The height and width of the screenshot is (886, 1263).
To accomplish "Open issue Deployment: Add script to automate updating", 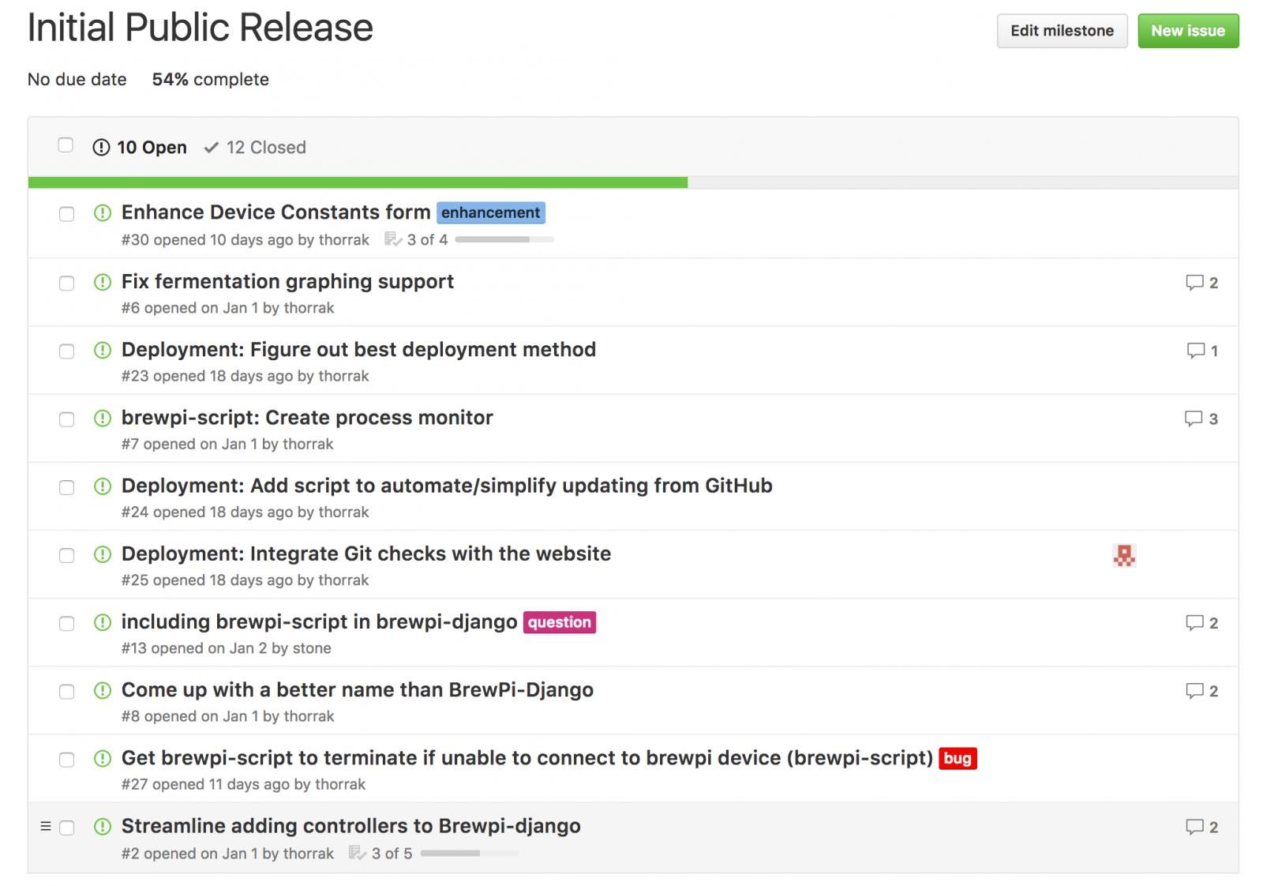I will pyautogui.click(x=447, y=486).
